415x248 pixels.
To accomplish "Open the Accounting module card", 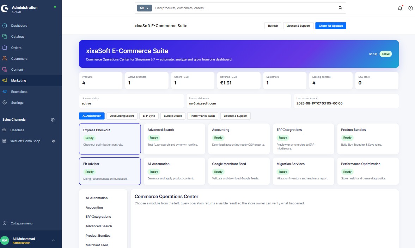I will [239, 139].
